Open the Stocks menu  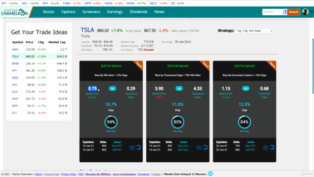coord(49,12)
